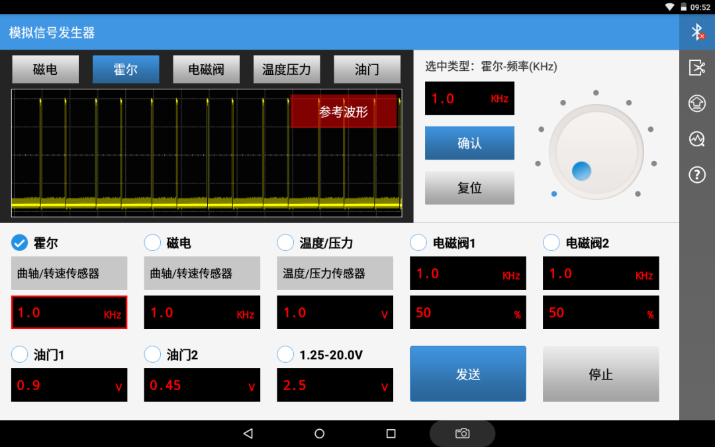Tap the Android recent apps icon
This screenshot has width=715, height=447.
point(391,433)
